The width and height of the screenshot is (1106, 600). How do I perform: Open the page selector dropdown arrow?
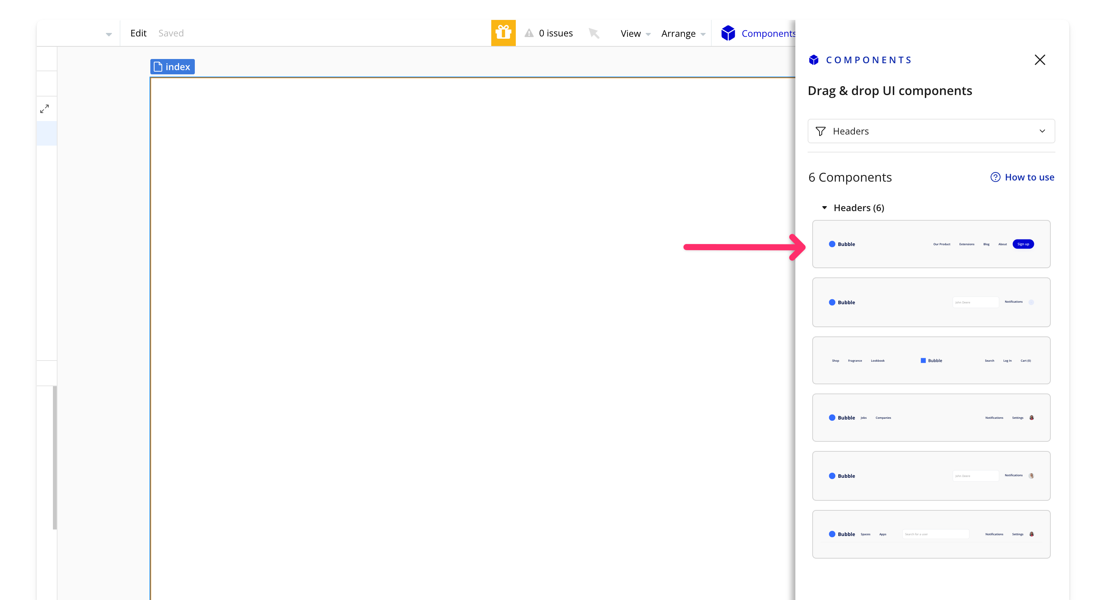tap(109, 34)
